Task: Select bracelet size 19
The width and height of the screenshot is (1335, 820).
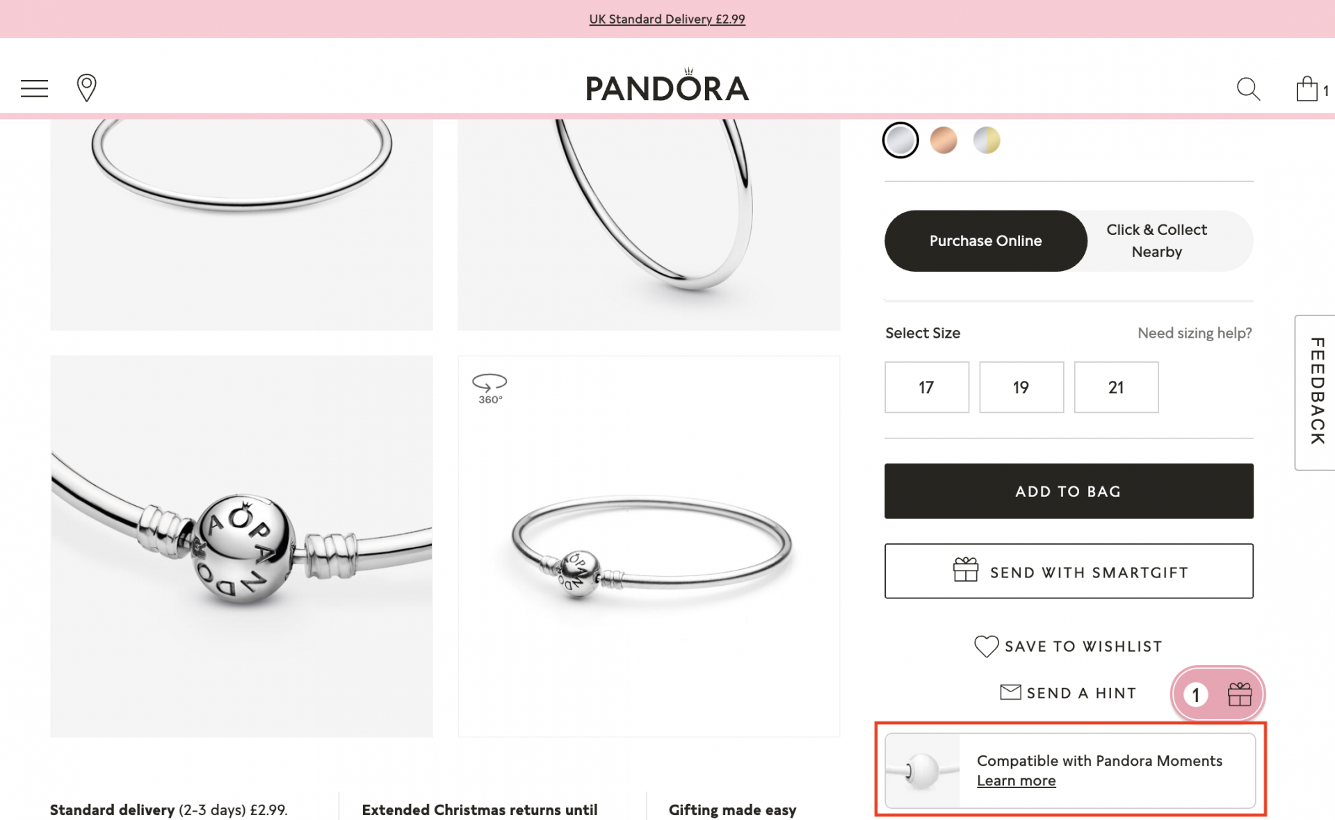Action: (1021, 387)
